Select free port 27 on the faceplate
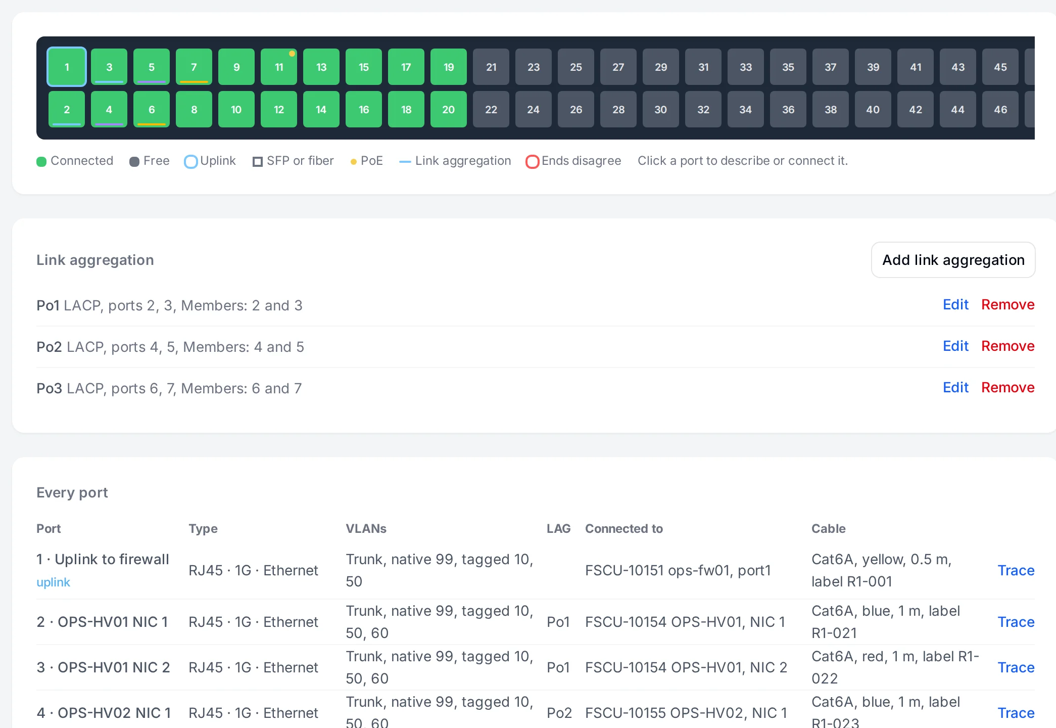 point(618,67)
